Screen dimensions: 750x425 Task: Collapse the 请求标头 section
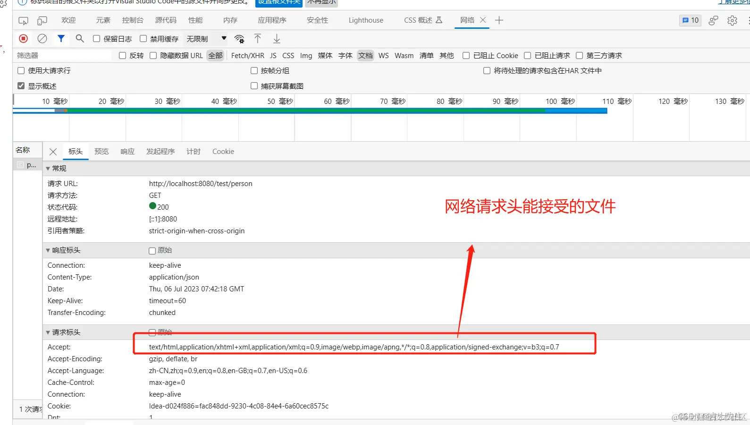(48, 332)
